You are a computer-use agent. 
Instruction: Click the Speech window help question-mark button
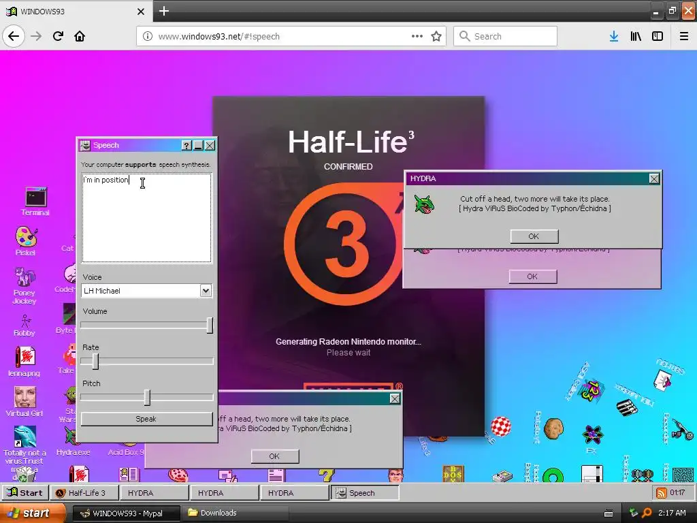coord(187,146)
